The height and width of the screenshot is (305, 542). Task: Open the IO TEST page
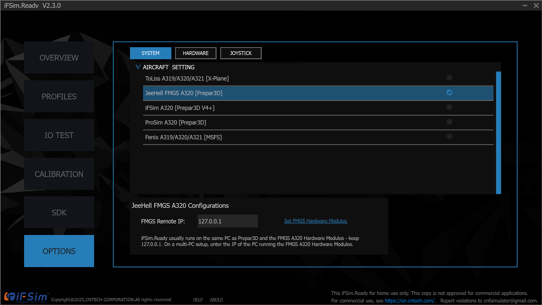pos(59,135)
